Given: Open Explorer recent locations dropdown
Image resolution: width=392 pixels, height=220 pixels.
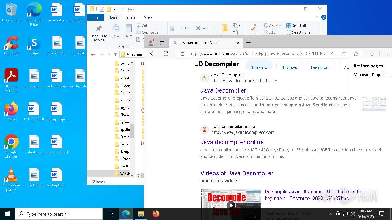Looking at the screenshot, I should [x=109, y=54].
